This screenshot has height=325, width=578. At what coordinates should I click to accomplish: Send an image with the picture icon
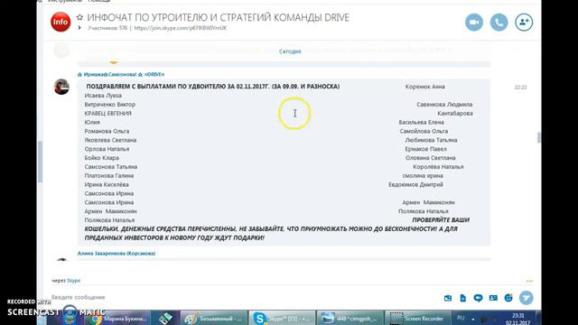click(x=448, y=298)
